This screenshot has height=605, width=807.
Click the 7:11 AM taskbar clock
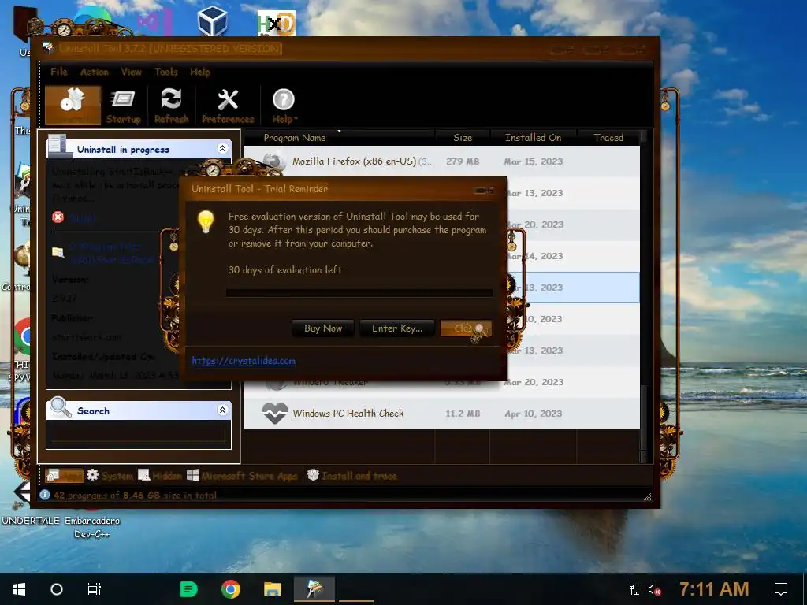coord(714,589)
